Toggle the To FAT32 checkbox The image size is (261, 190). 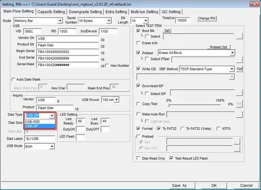pos(159,129)
